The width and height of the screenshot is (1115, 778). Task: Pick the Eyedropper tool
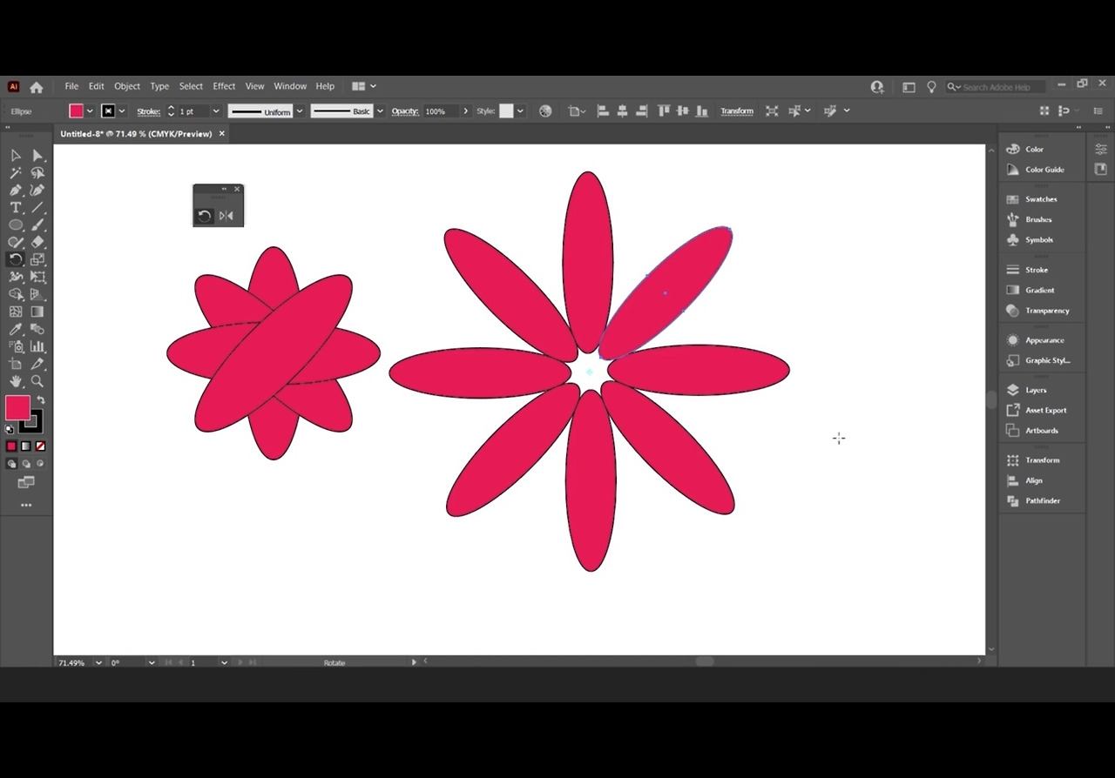point(16,329)
